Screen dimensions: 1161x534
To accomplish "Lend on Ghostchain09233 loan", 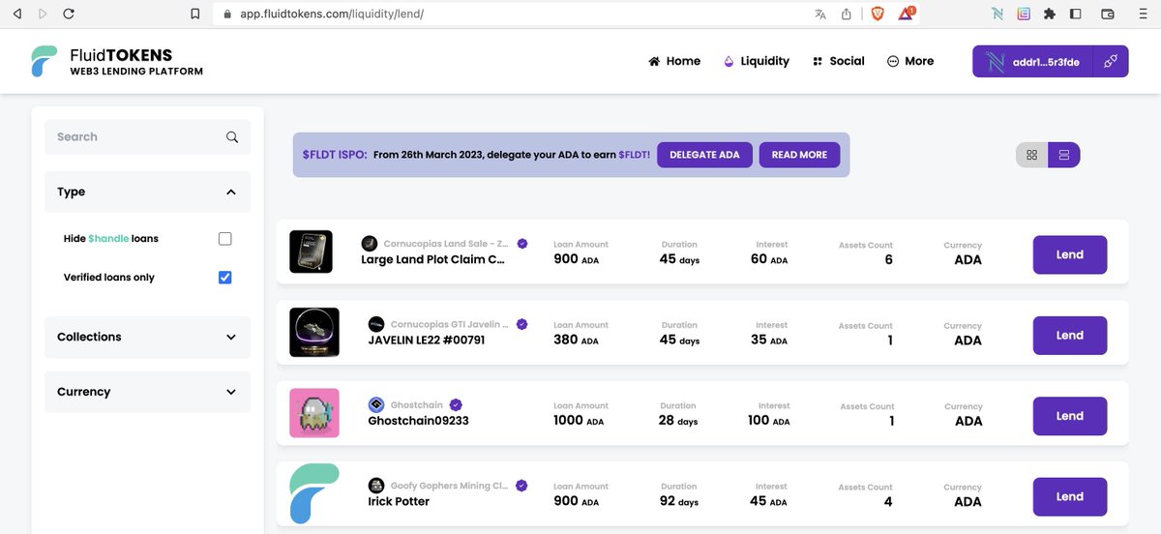I will click(x=1070, y=416).
